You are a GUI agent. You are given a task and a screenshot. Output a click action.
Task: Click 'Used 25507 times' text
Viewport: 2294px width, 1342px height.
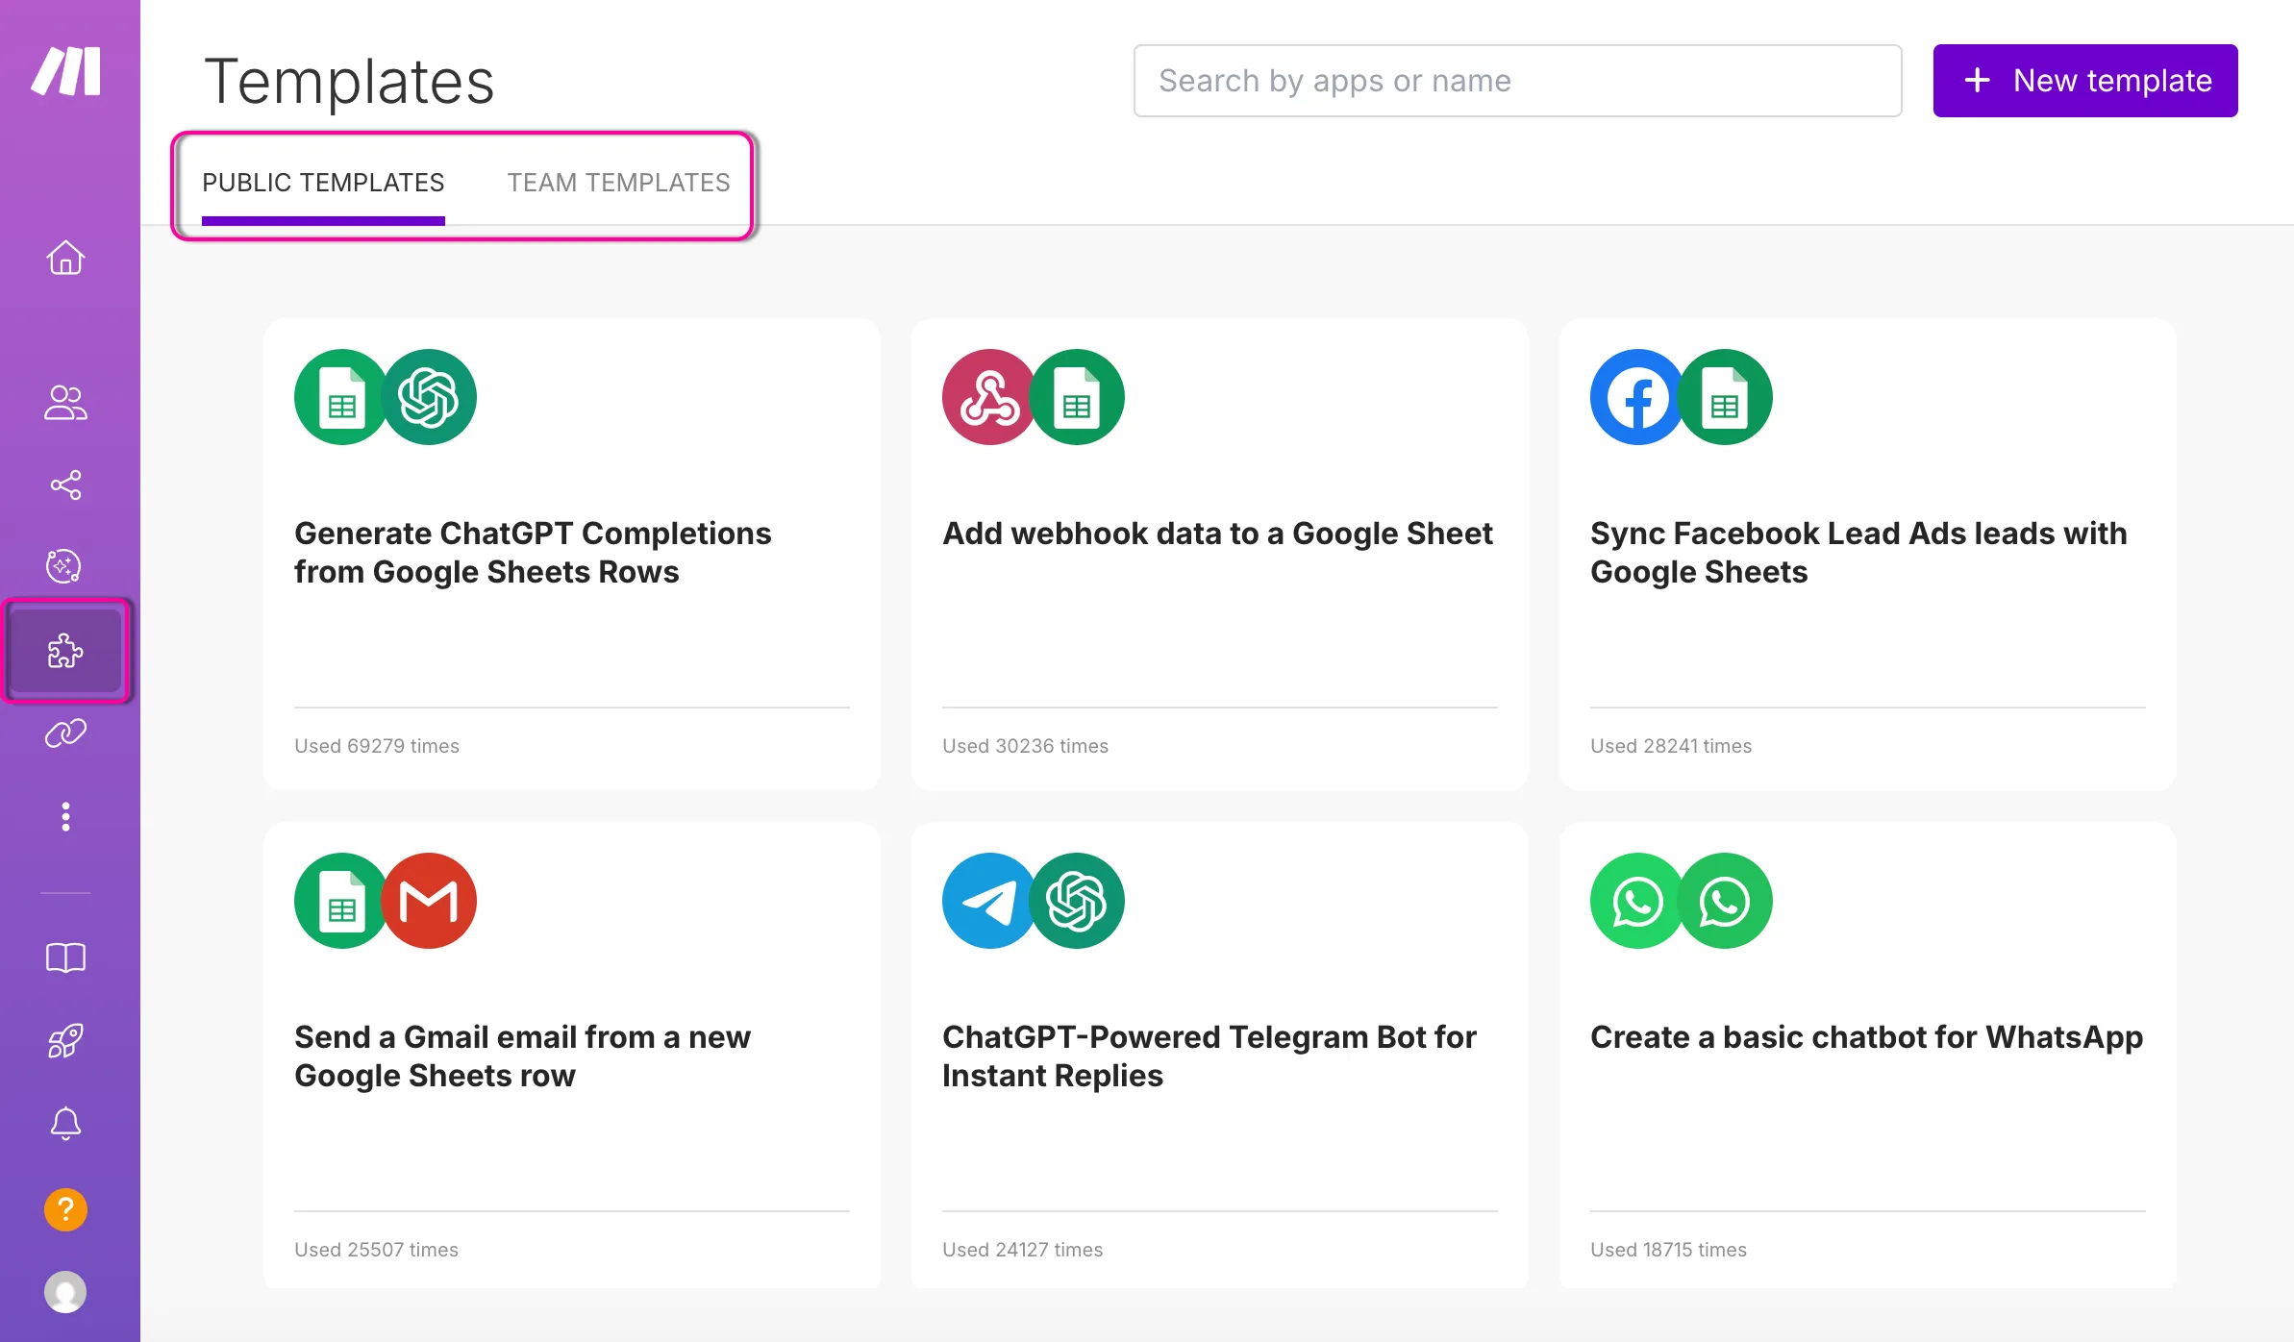(x=376, y=1250)
